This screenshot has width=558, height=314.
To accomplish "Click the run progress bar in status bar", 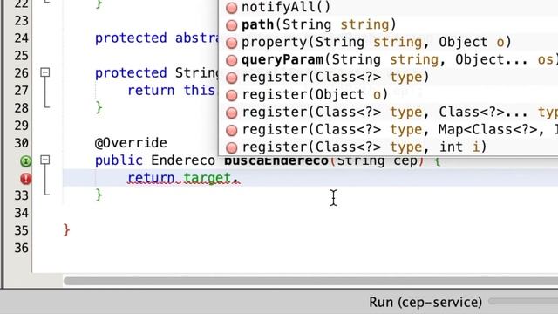I will click(x=523, y=302).
